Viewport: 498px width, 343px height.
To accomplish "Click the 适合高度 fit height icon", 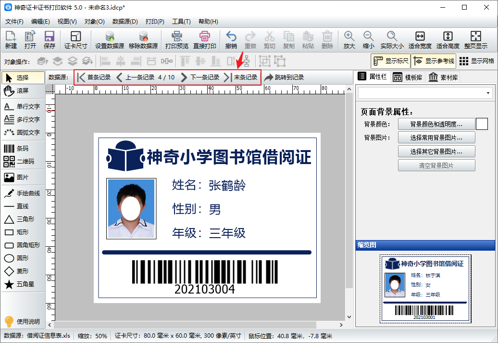I will pos(448,40).
